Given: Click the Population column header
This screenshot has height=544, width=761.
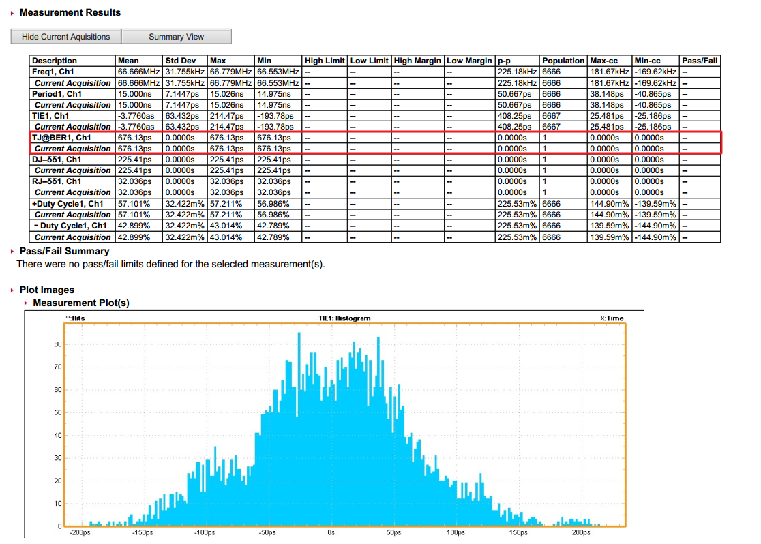Looking at the screenshot, I should [x=563, y=61].
